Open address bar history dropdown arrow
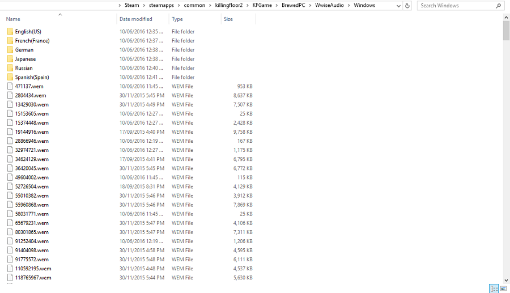 tap(397, 6)
